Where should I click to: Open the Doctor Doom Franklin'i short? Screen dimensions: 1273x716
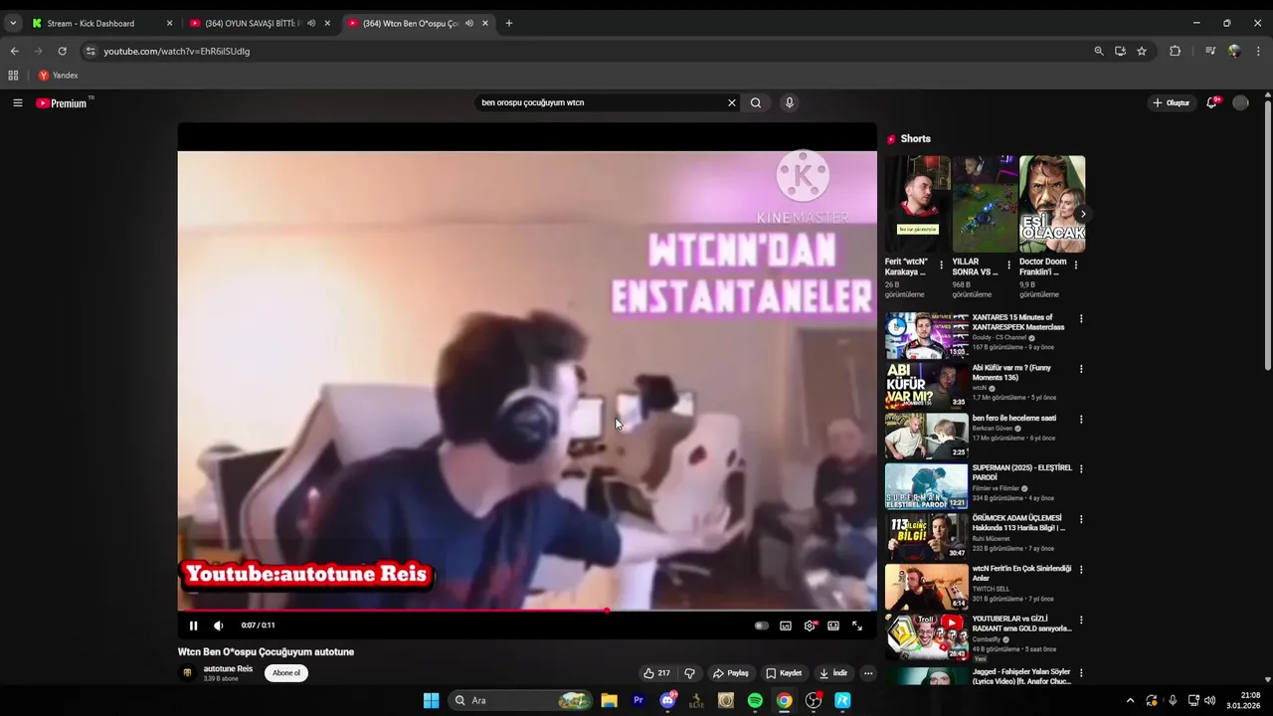1052,204
